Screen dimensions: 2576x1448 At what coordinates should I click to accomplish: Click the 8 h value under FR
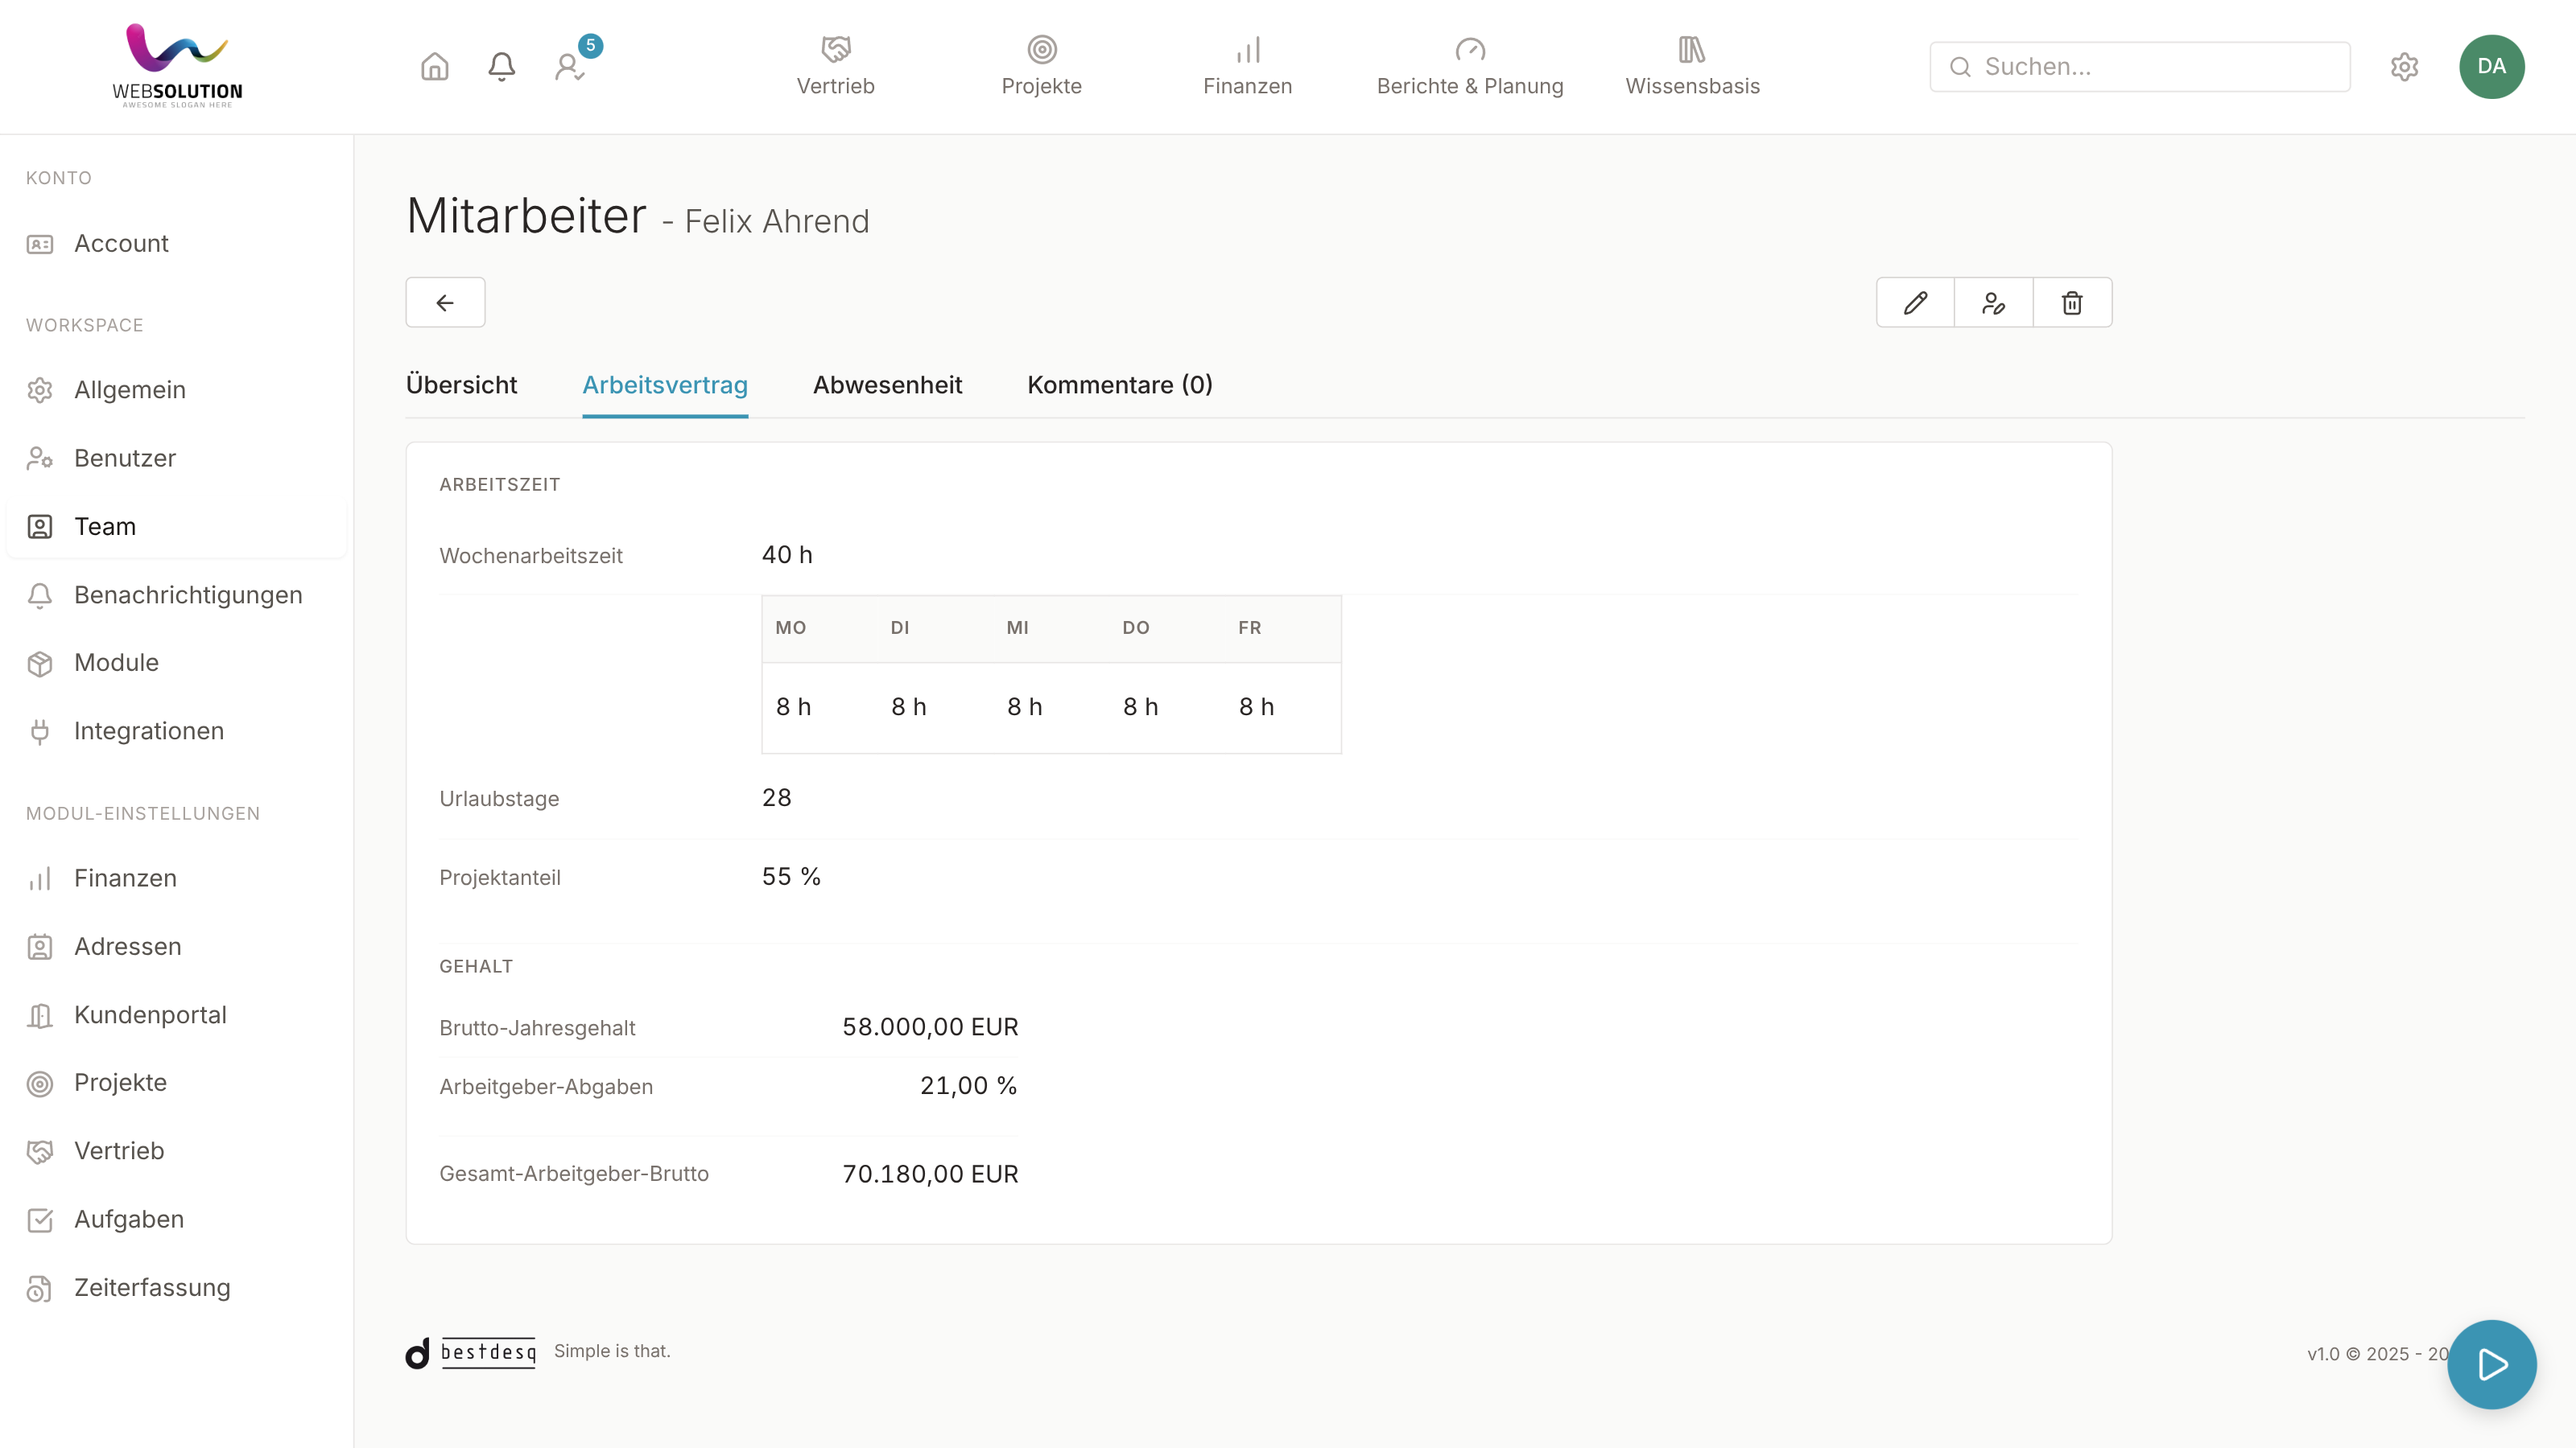1256,708
